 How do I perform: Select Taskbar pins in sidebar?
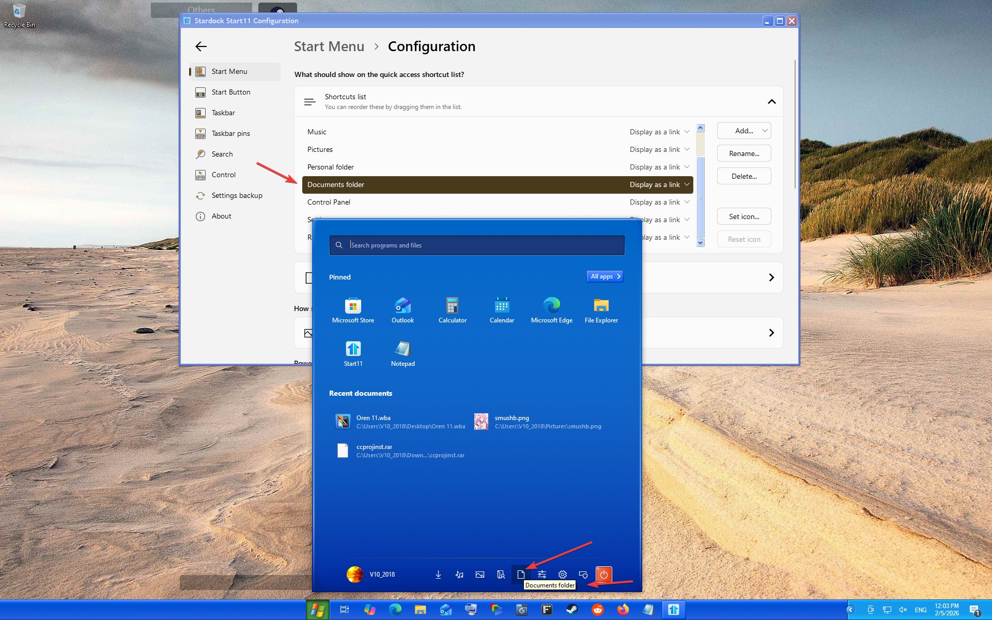click(230, 133)
